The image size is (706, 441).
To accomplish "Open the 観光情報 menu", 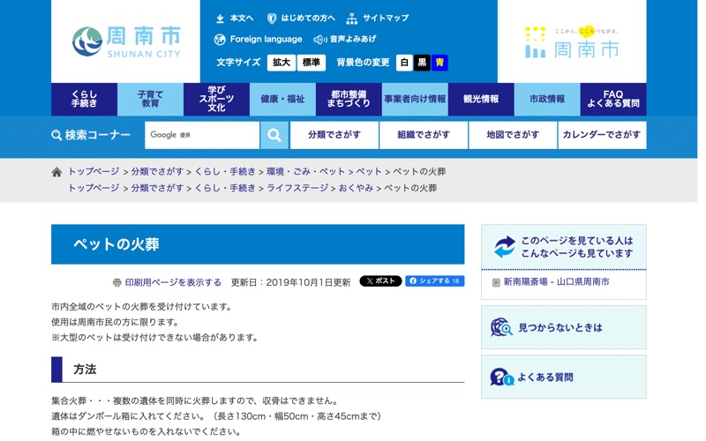I will (481, 99).
